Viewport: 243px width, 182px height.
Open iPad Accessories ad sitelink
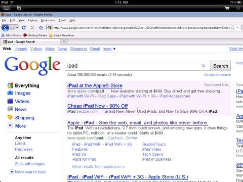[x=175, y=96]
